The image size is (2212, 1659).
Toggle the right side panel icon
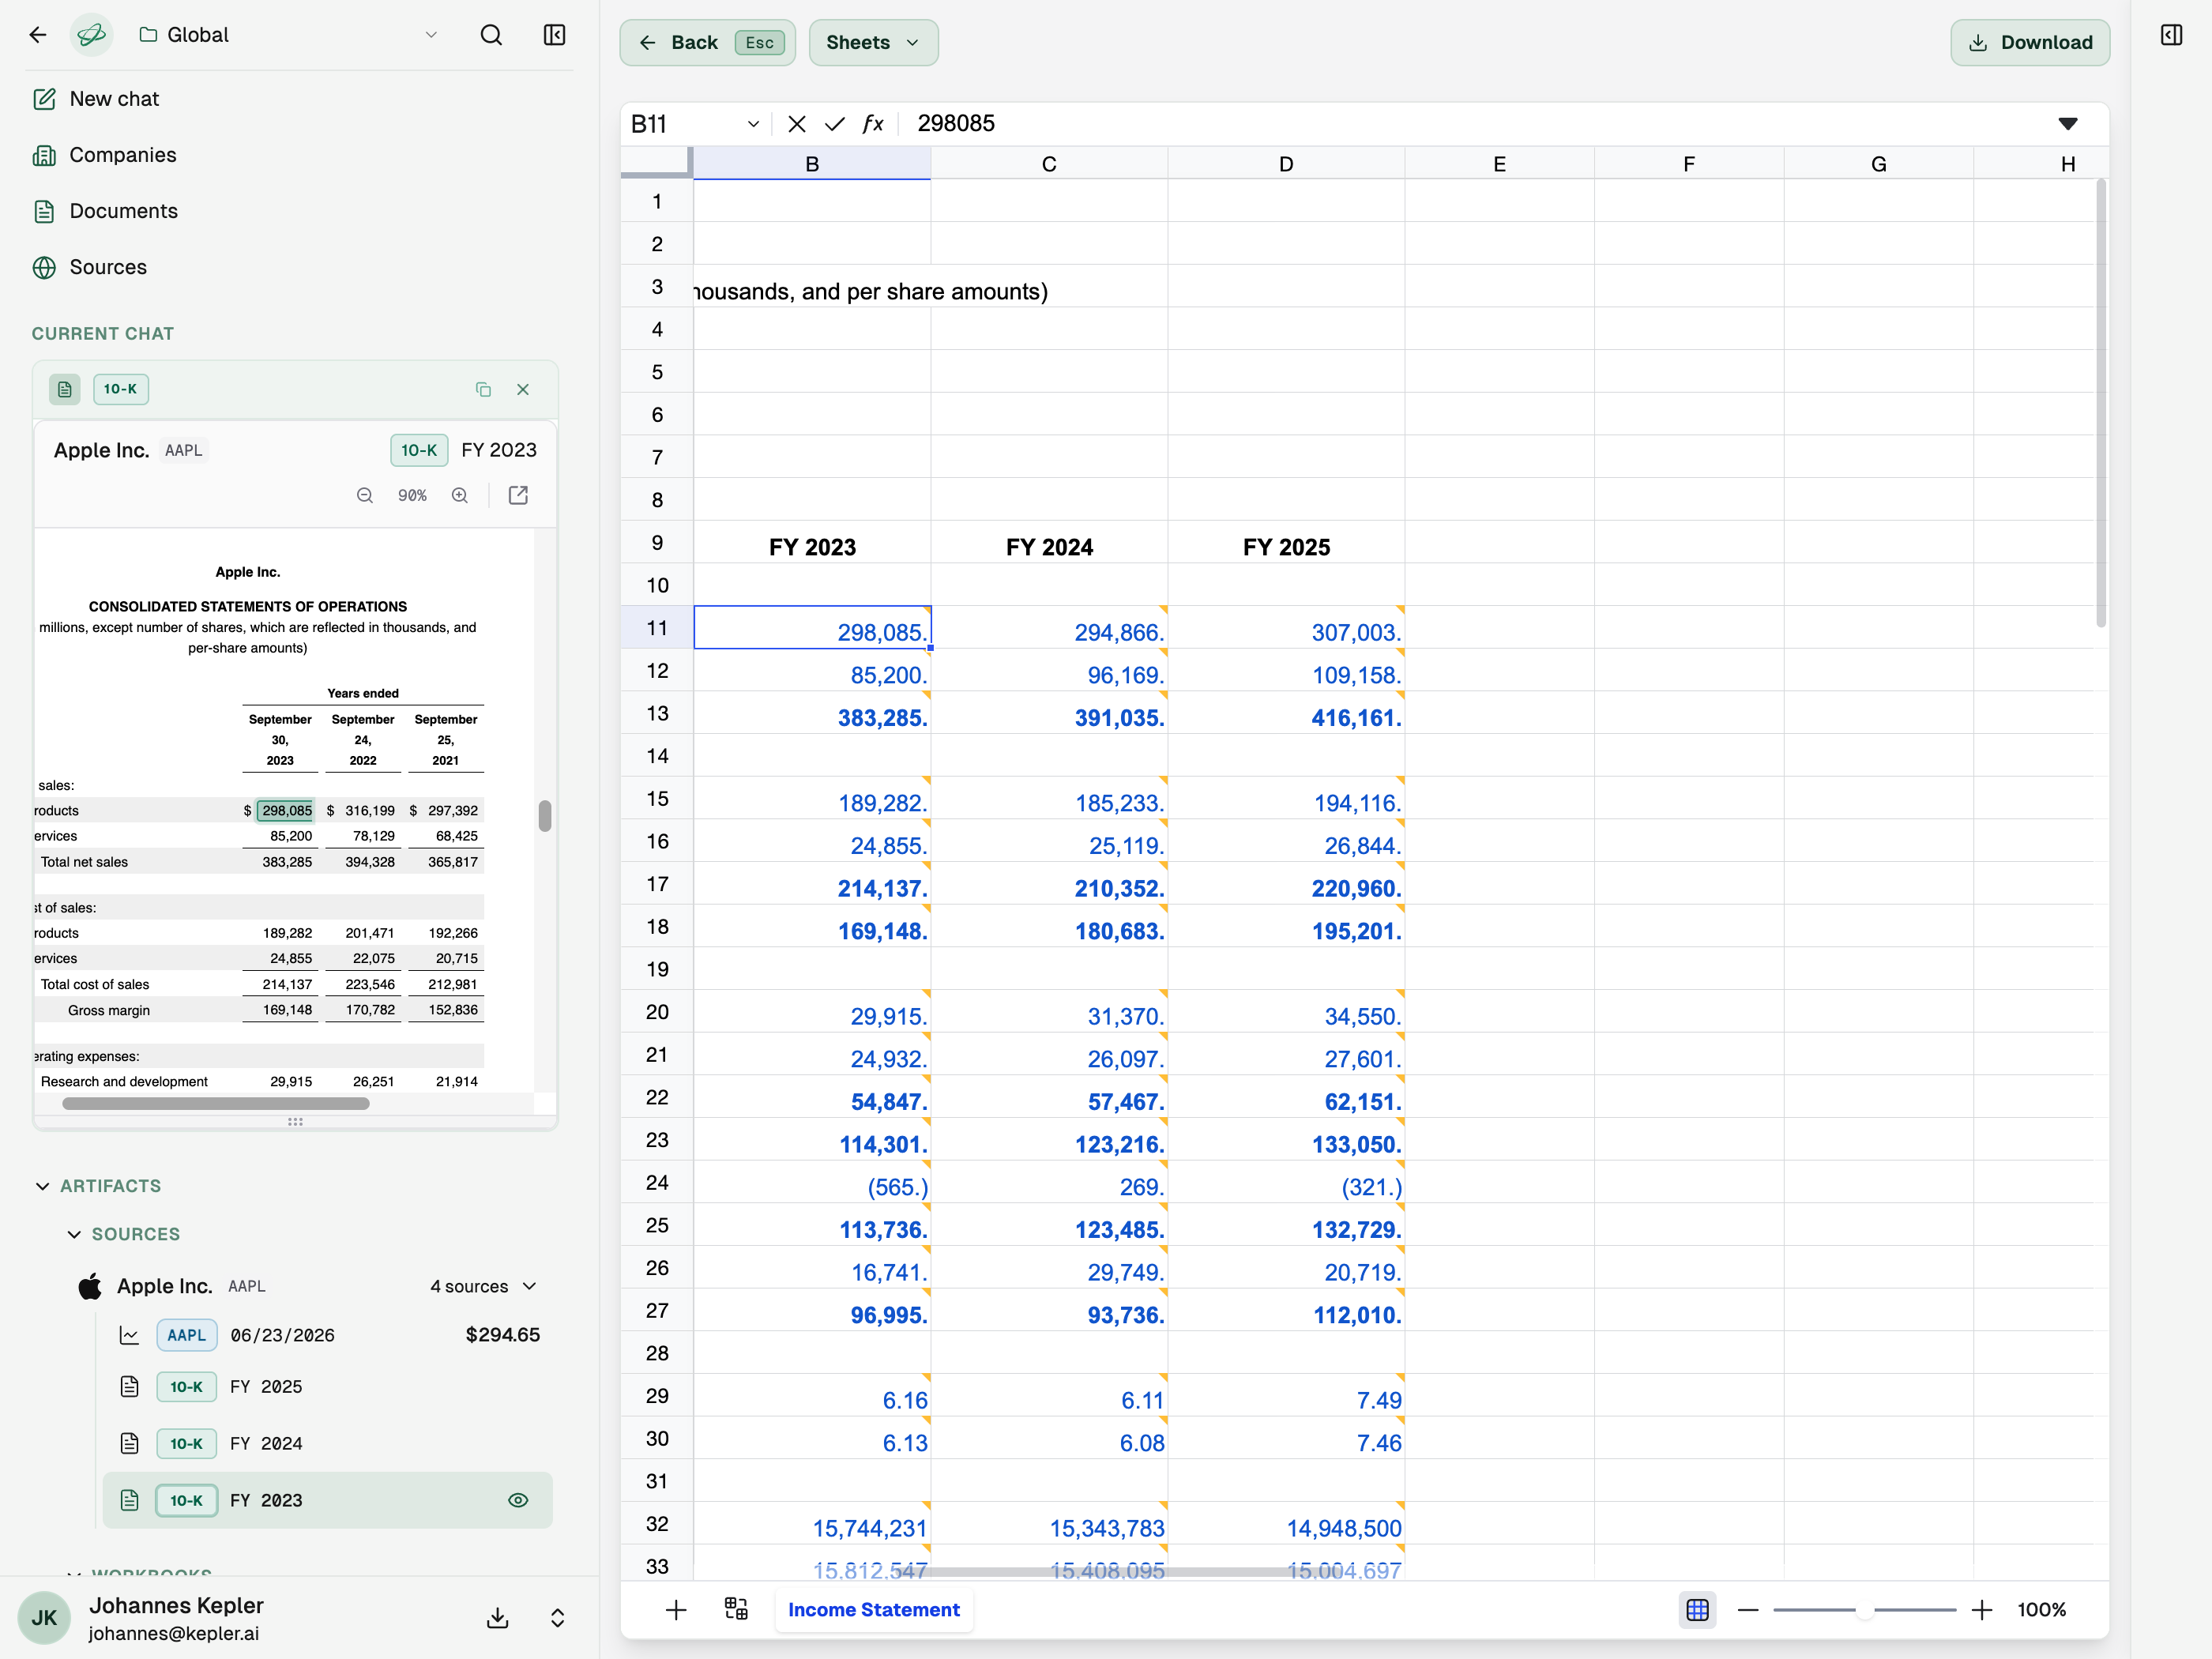click(x=2171, y=35)
